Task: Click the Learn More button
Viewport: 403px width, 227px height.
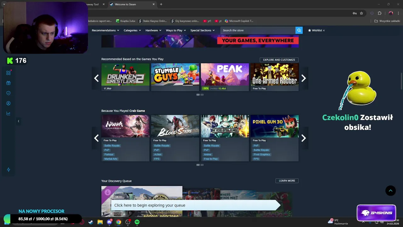Action: [x=287, y=181]
